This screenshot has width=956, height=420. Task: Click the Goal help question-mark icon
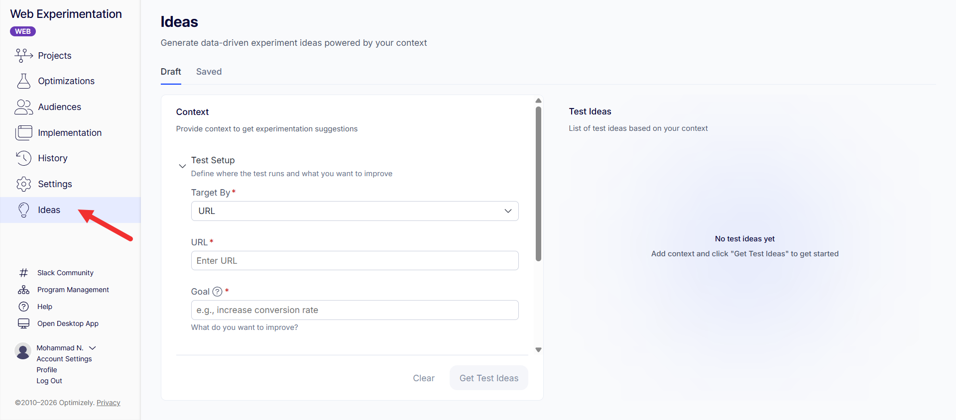tap(218, 292)
